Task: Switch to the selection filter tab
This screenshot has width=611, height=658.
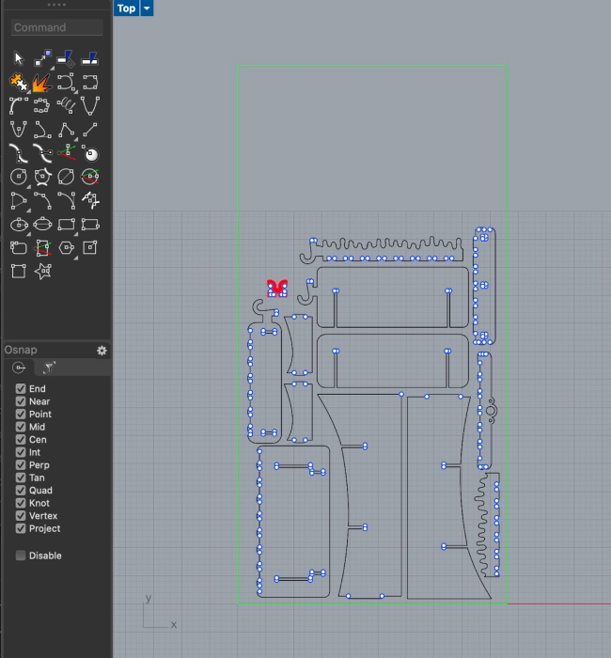Action: click(50, 368)
